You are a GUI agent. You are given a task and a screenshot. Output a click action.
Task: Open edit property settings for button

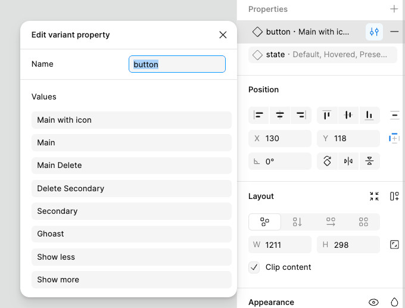click(x=374, y=32)
